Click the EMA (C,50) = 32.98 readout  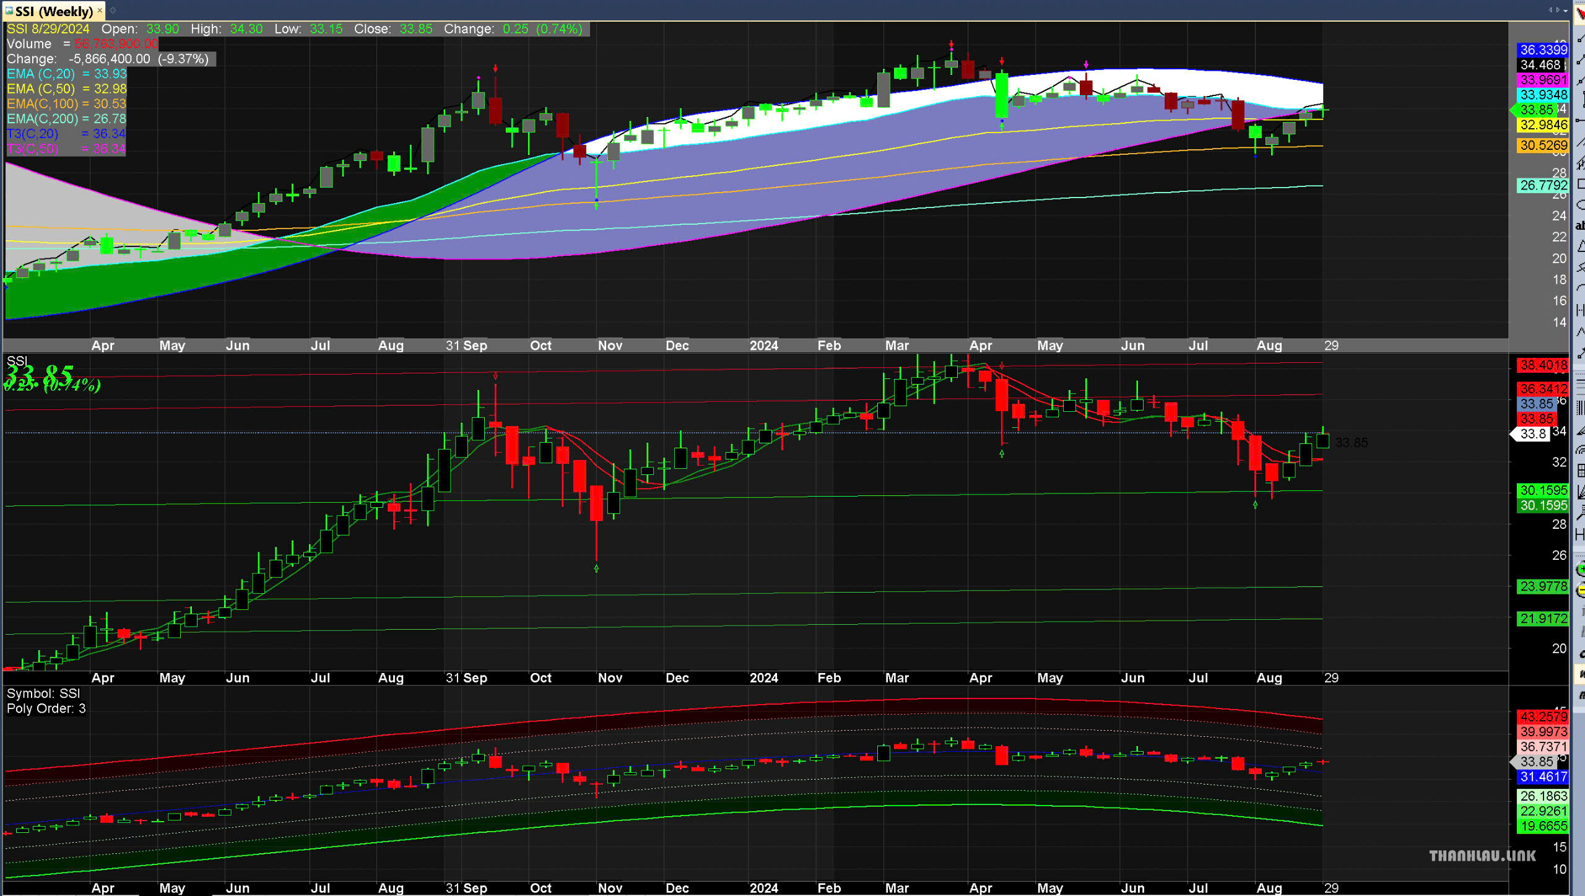[66, 89]
